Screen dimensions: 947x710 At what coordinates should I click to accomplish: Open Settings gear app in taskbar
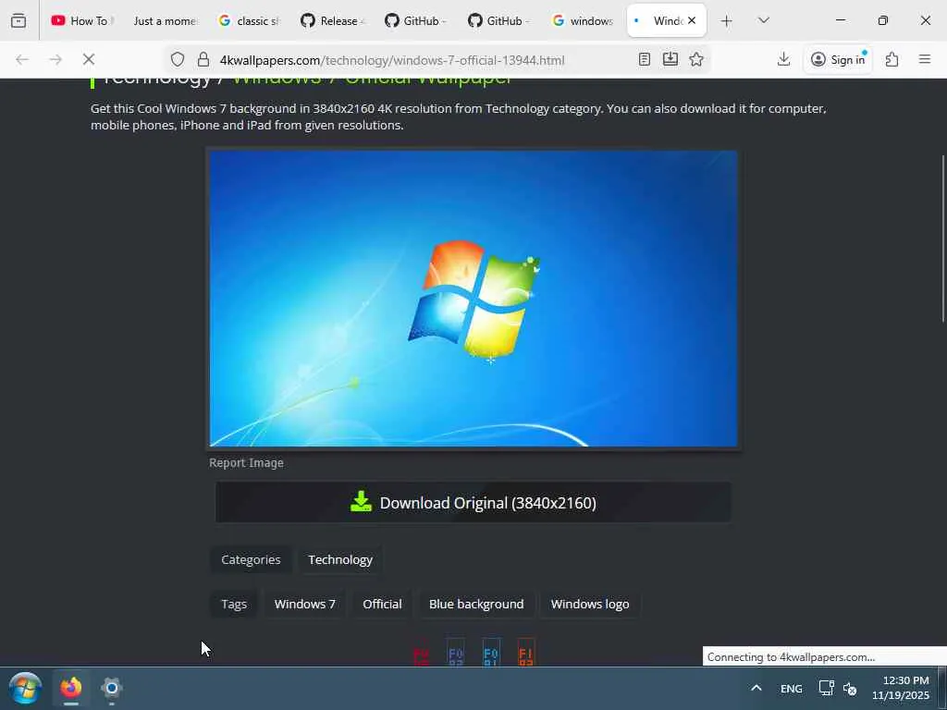[x=112, y=688]
